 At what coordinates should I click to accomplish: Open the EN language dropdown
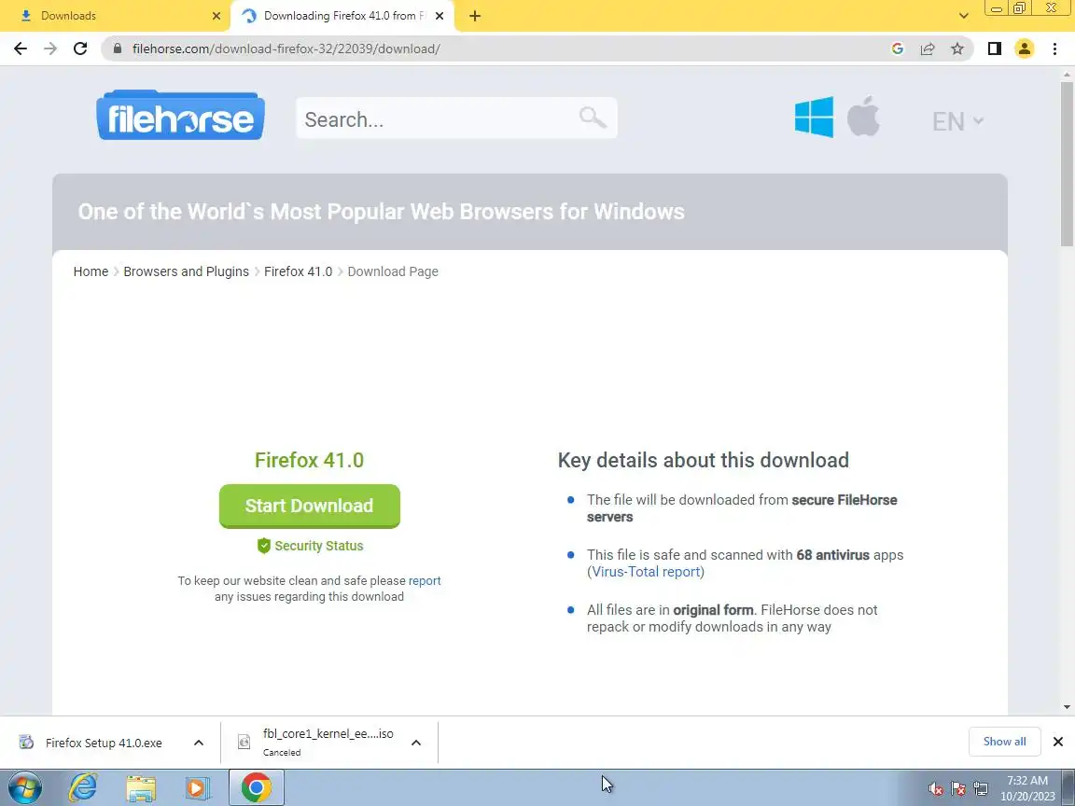coord(957,121)
